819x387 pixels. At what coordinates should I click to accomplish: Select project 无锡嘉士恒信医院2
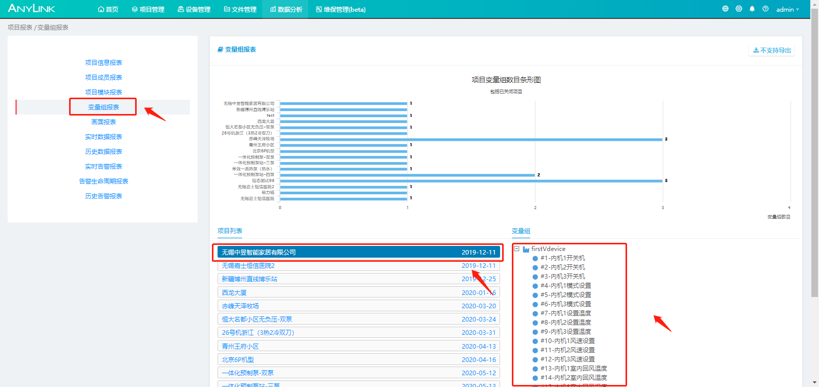[x=358, y=265]
